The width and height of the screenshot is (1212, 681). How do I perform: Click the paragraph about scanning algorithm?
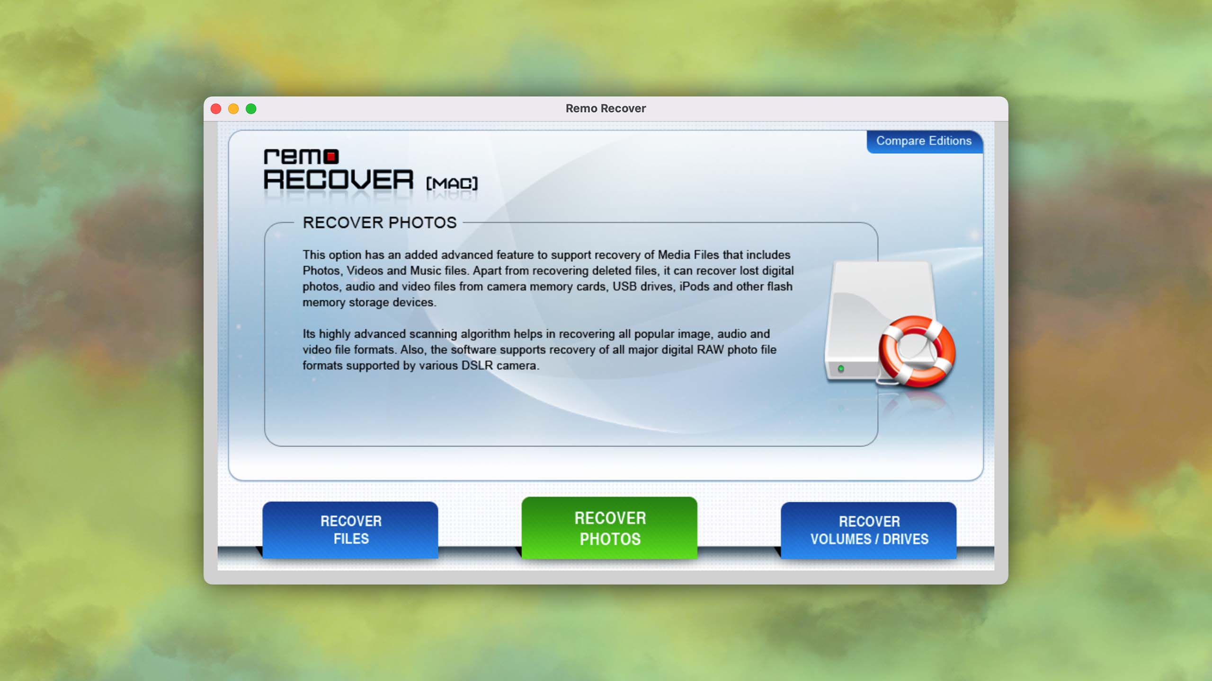(x=540, y=349)
